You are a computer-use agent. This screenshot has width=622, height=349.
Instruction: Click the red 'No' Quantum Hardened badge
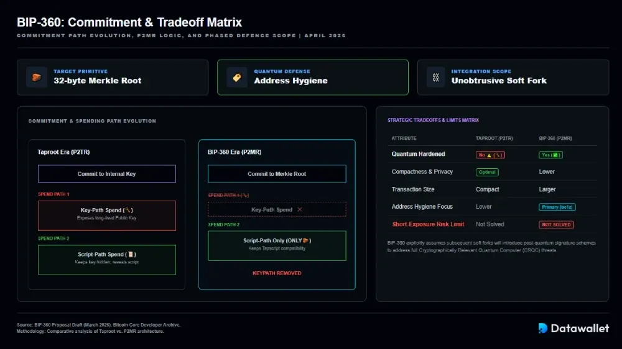[x=490, y=155]
